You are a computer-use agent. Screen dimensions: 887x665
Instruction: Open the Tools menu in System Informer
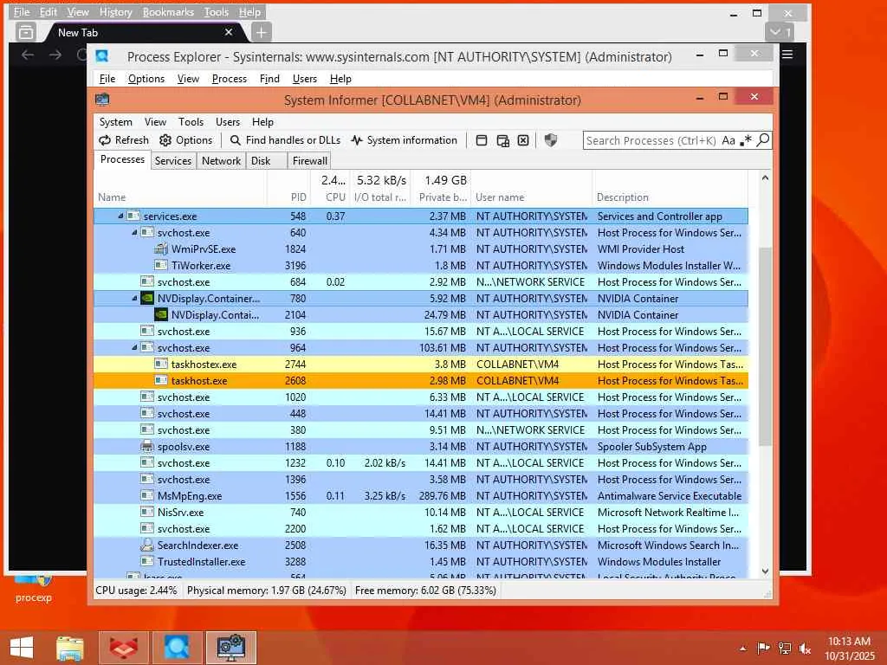(x=191, y=121)
